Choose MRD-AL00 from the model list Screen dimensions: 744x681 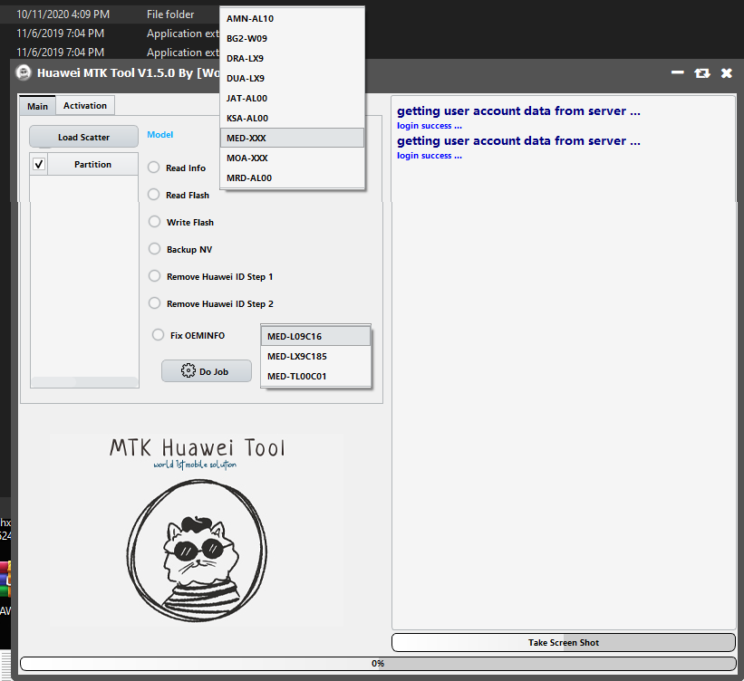pos(293,177)
